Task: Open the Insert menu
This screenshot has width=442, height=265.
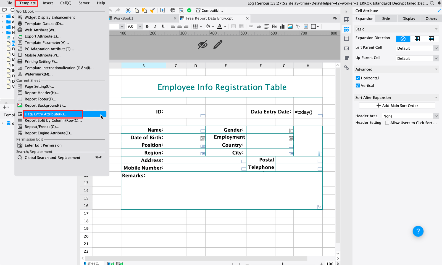Action: [48, 3]
